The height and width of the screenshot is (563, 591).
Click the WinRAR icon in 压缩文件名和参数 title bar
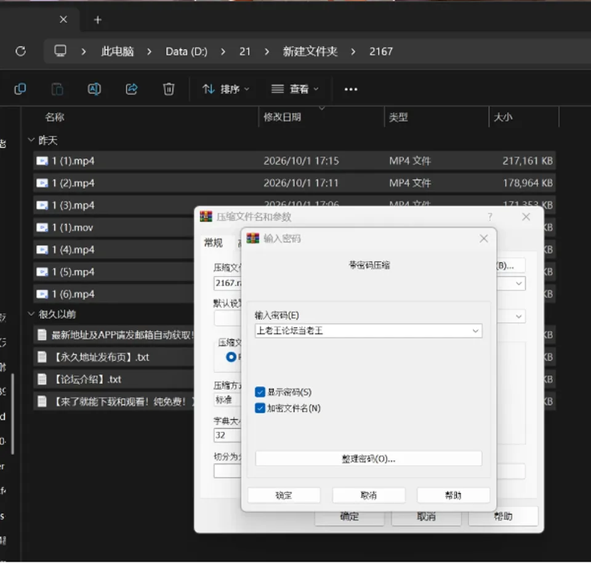point(206,216)
